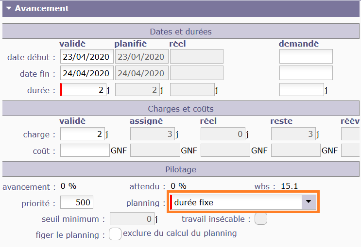The width and height of the screenshot is (361, 249).
Task: Select the priorité field showing 500
Action: point(76,202)
